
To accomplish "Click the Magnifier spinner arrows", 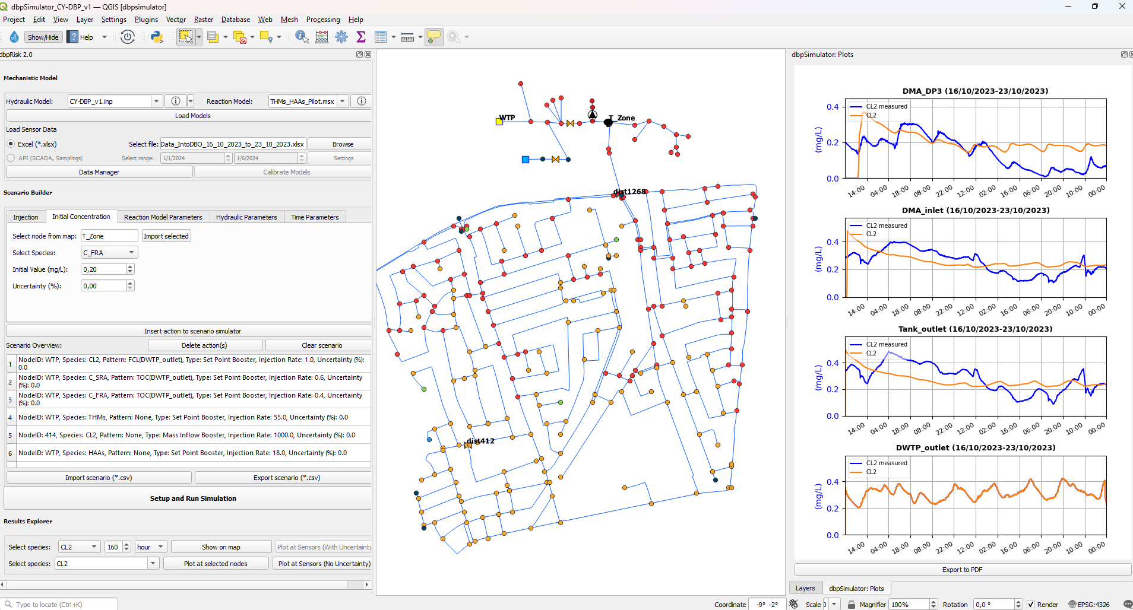I will point(933,604).
